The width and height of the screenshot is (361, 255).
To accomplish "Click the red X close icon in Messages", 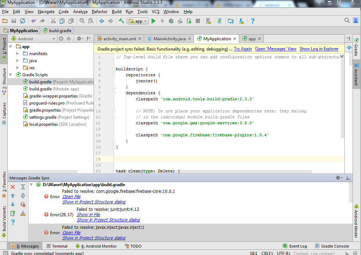I will pos(13,187).
